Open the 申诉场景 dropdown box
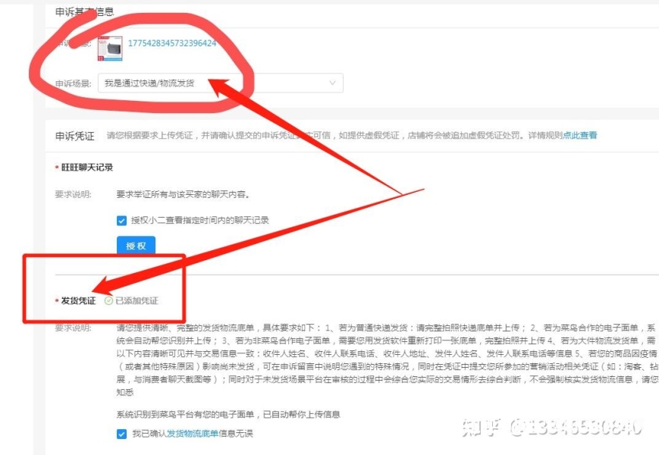The width and height of the screenshot is (659, 455). click(220, 83)
